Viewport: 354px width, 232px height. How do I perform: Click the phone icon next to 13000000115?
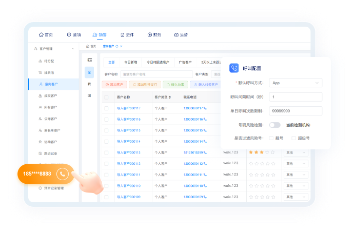pos(205,130)
